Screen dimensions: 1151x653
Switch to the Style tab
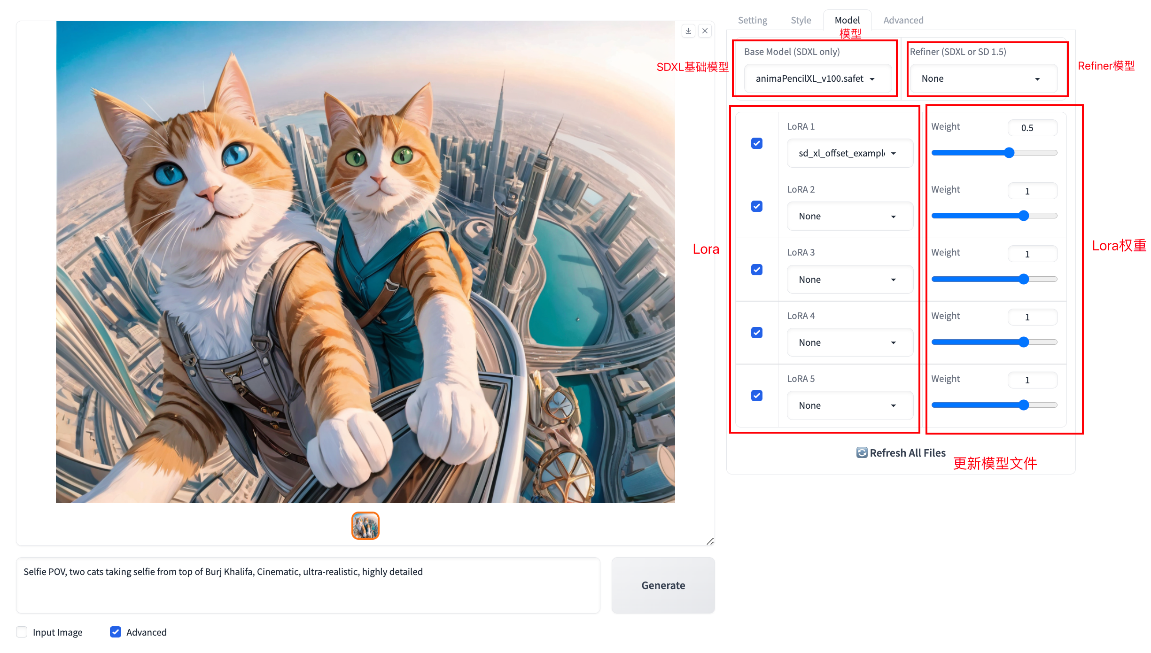click(801, 20)
